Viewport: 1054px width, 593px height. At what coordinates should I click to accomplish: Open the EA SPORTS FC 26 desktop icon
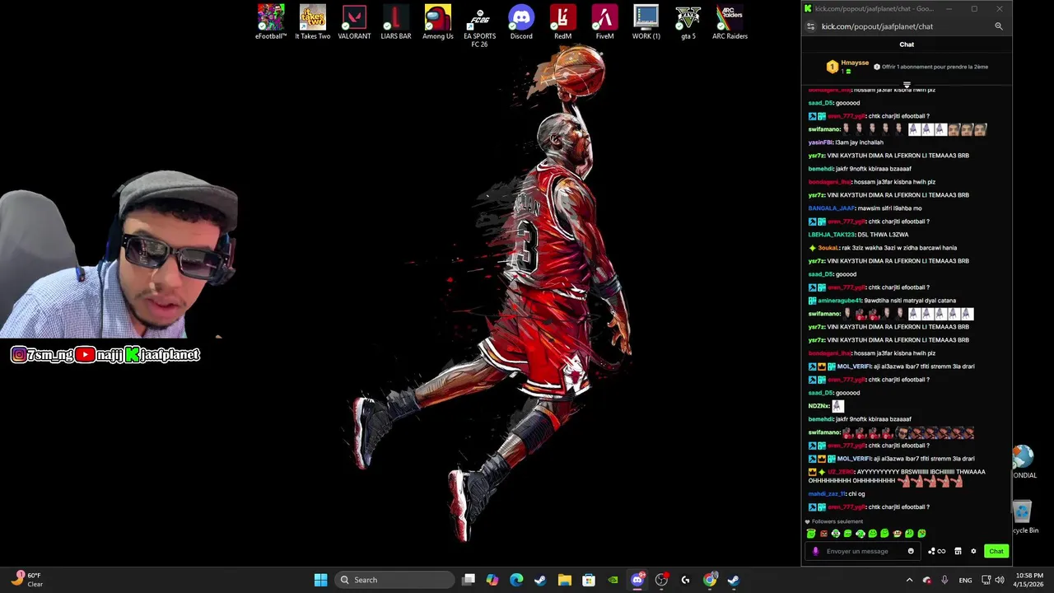479,26
